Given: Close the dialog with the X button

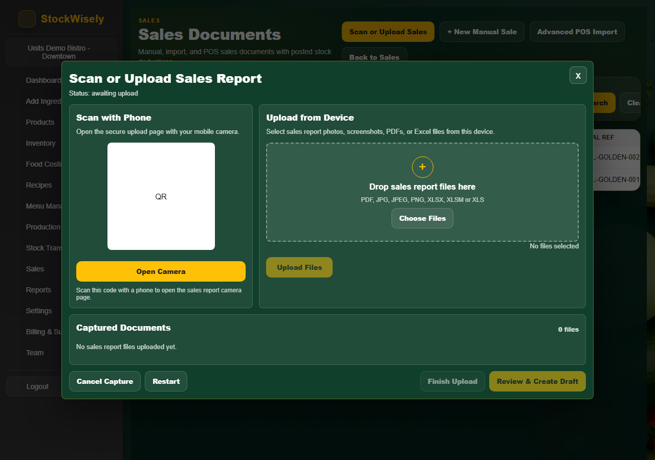Looking at the screenshot, I should [578, 75].
